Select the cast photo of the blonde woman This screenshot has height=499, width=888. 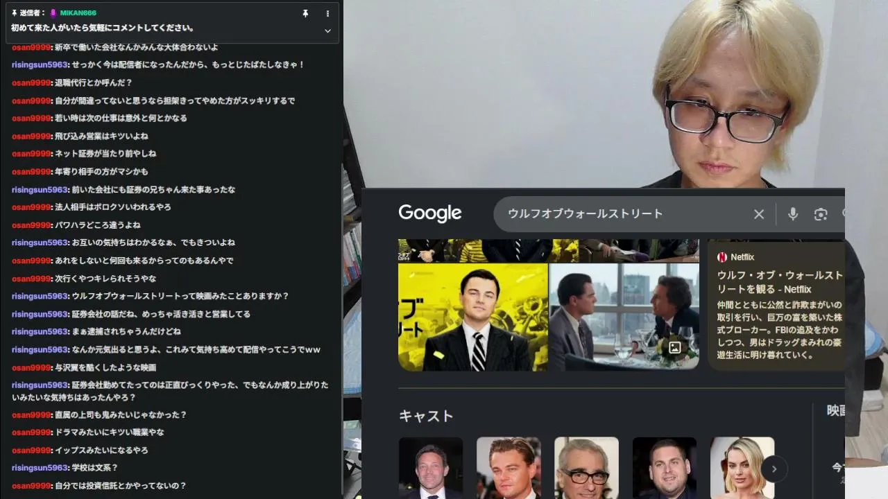(742, 468)
